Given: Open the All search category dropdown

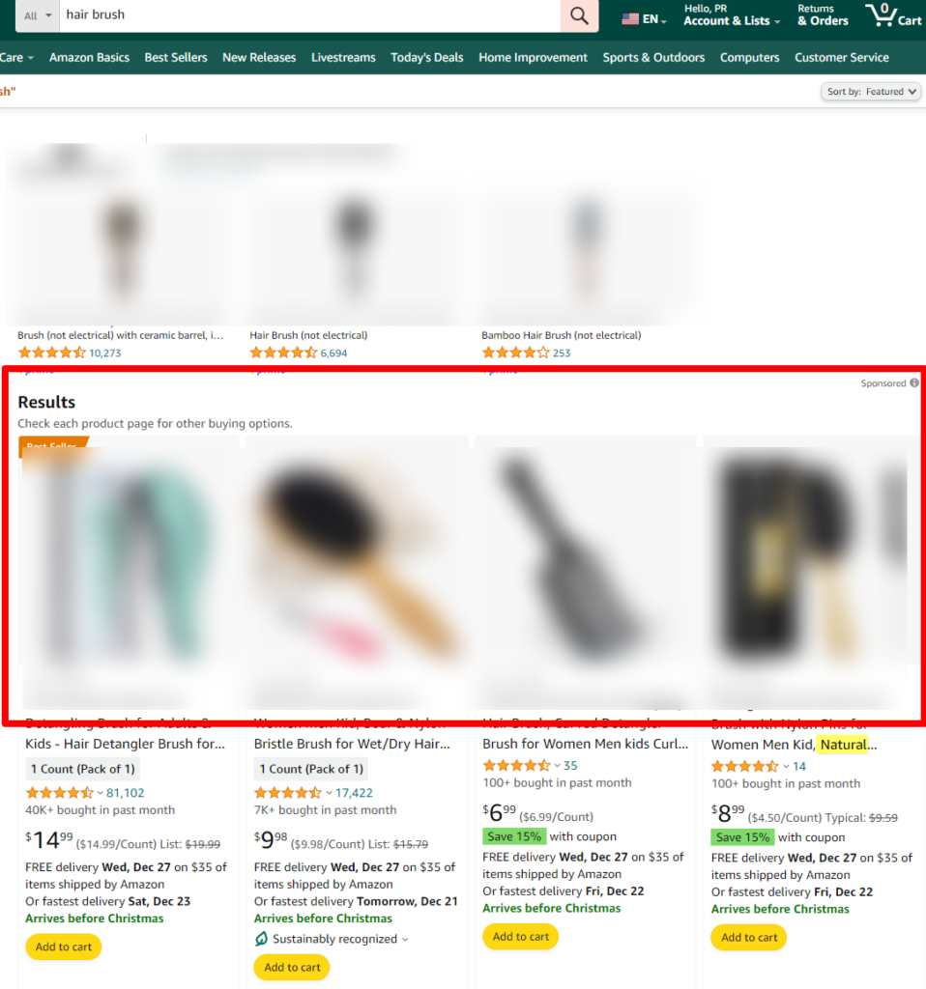Looking at the screenshot, I should pos(34,15).
